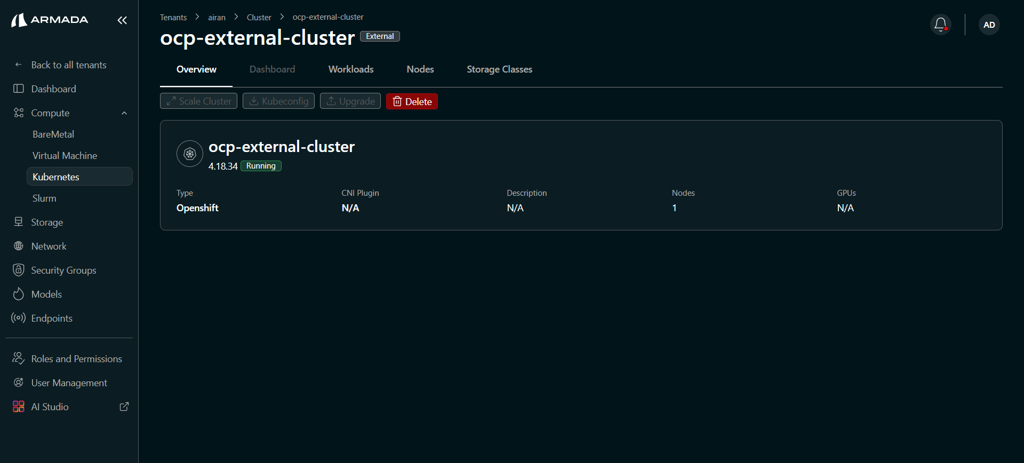1024x463 pixels.
Task: Switch to the Storage Classes tab
Action: (500, 69)
